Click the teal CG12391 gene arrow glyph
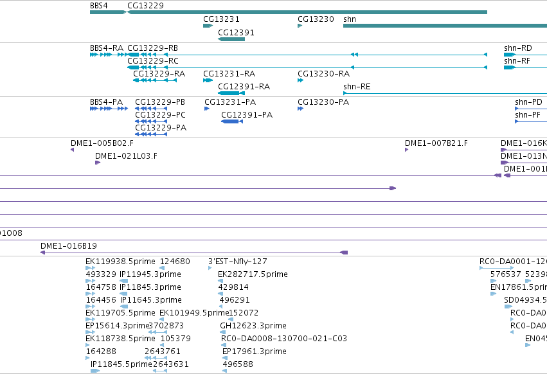Screen dimensions: 547x374 click(231, 39)
